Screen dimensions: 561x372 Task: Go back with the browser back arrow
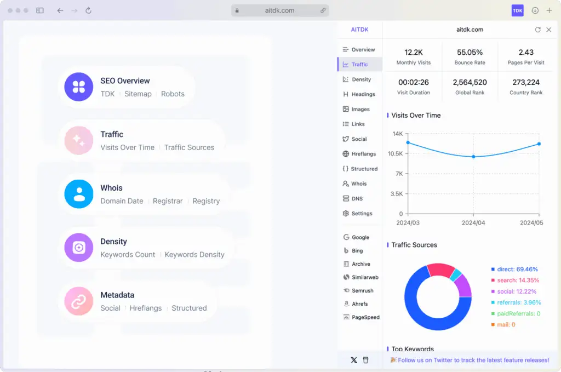click(60, 10)
